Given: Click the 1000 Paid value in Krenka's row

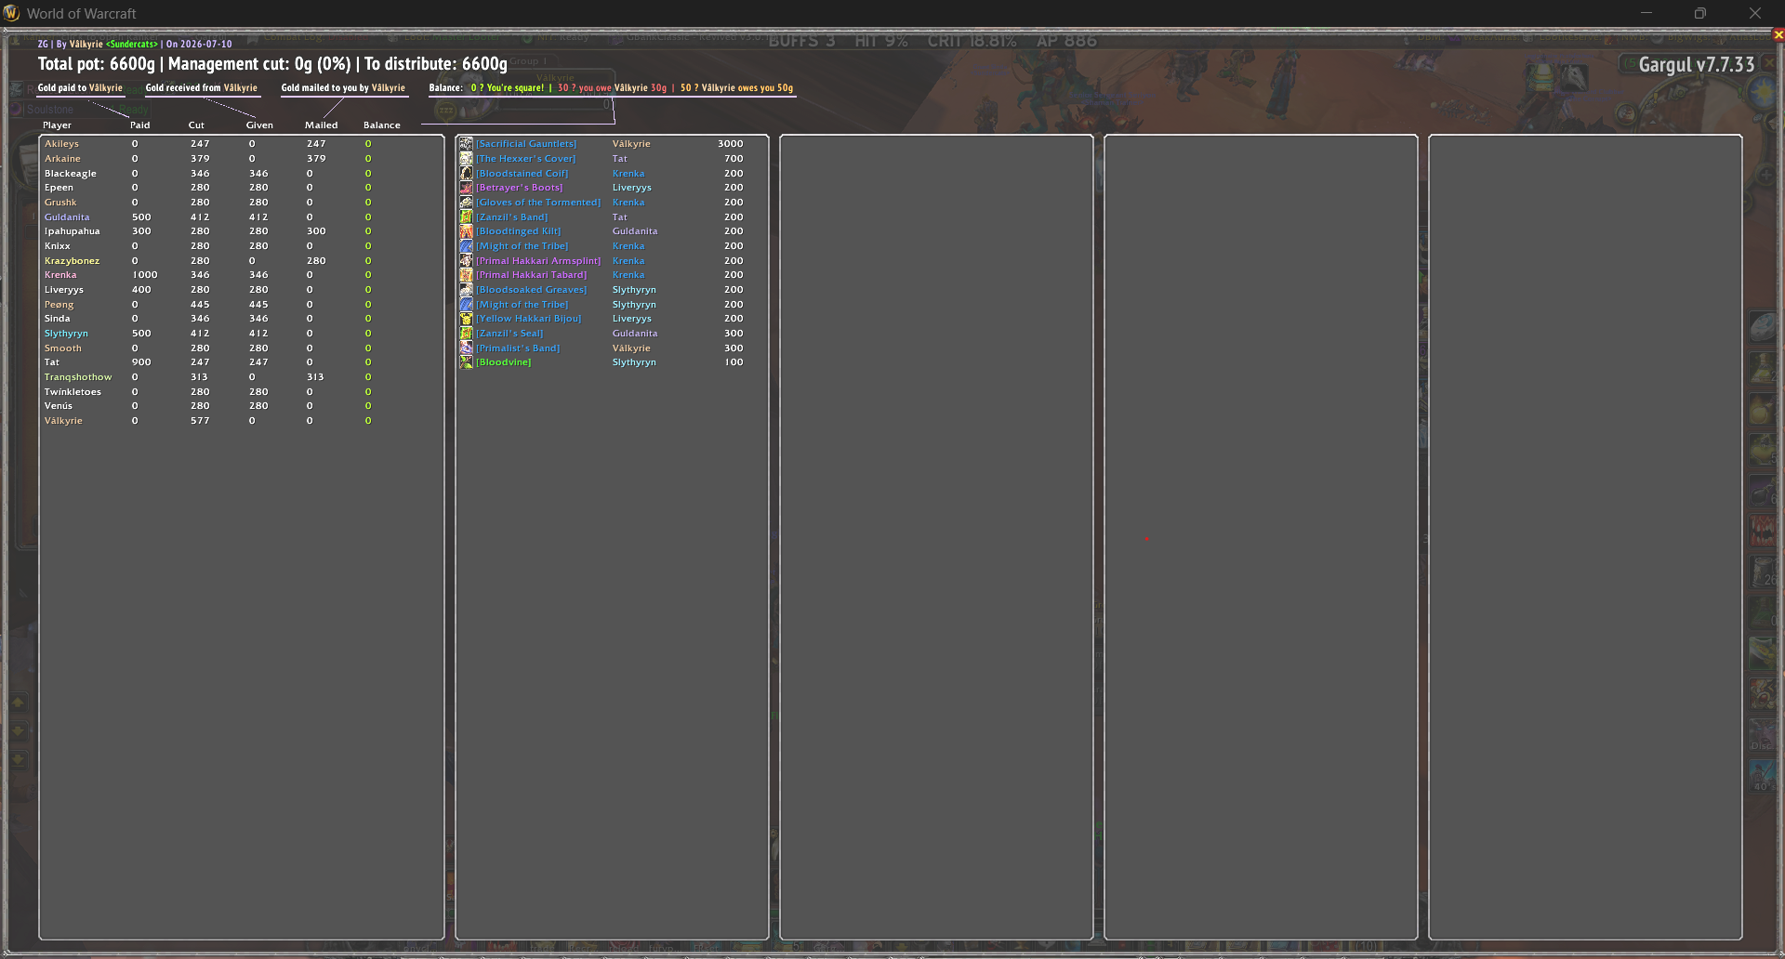Looking at the screenshot, I should coord(145,275).
